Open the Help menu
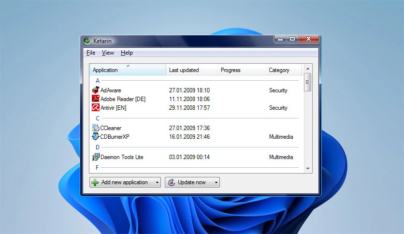 [127, 53]
